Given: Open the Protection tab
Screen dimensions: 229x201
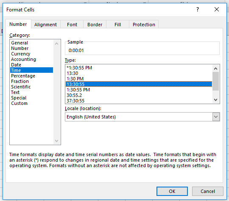Looking at the screenshot, I should 144,25.
